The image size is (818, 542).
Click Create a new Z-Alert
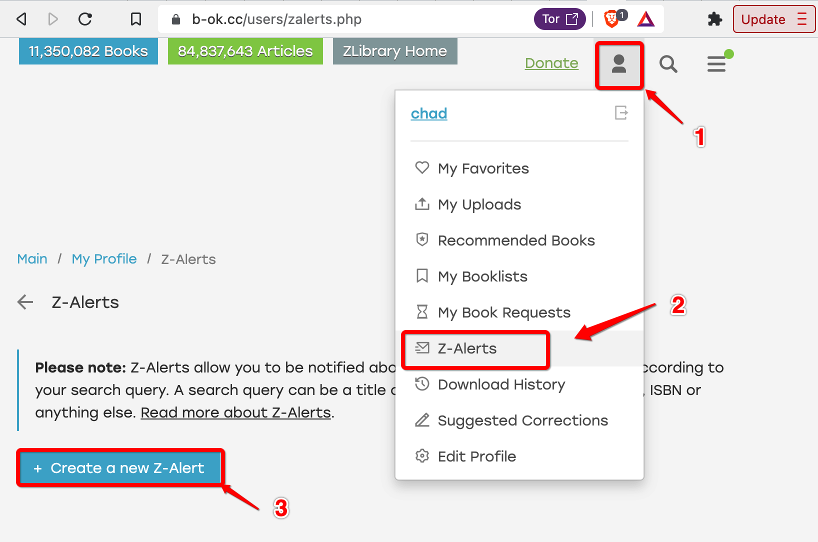pos(119,467)
